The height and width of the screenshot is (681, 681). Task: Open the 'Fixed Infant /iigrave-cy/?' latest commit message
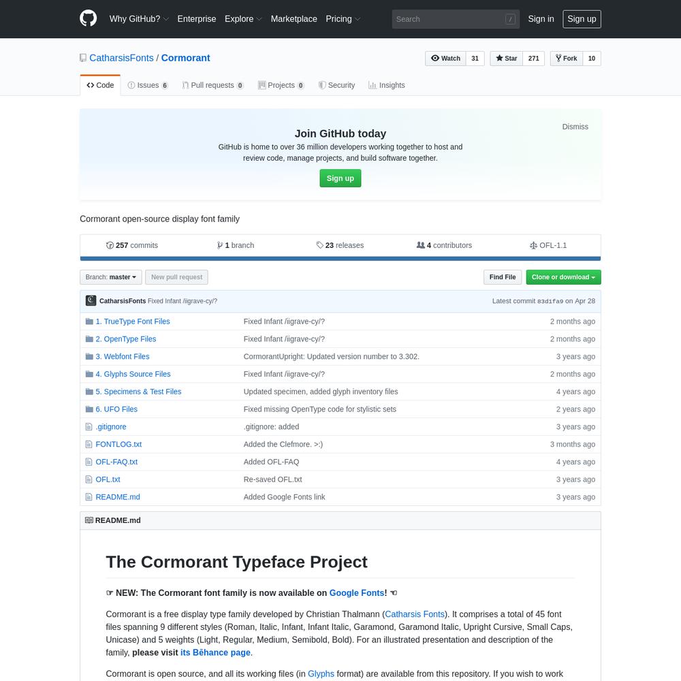[x=183, y=301]
